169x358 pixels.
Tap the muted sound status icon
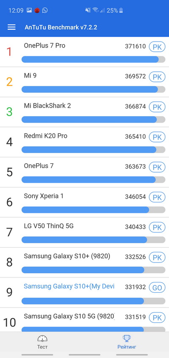(x=88, y=10)
